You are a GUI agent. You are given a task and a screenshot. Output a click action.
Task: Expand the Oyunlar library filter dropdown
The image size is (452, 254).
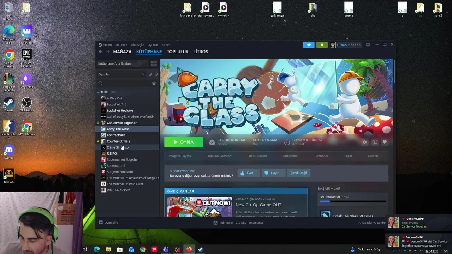click(x=121, y=74)
